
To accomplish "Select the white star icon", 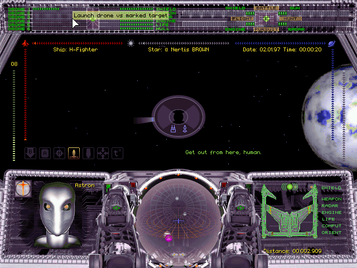I will click(131, 43).
